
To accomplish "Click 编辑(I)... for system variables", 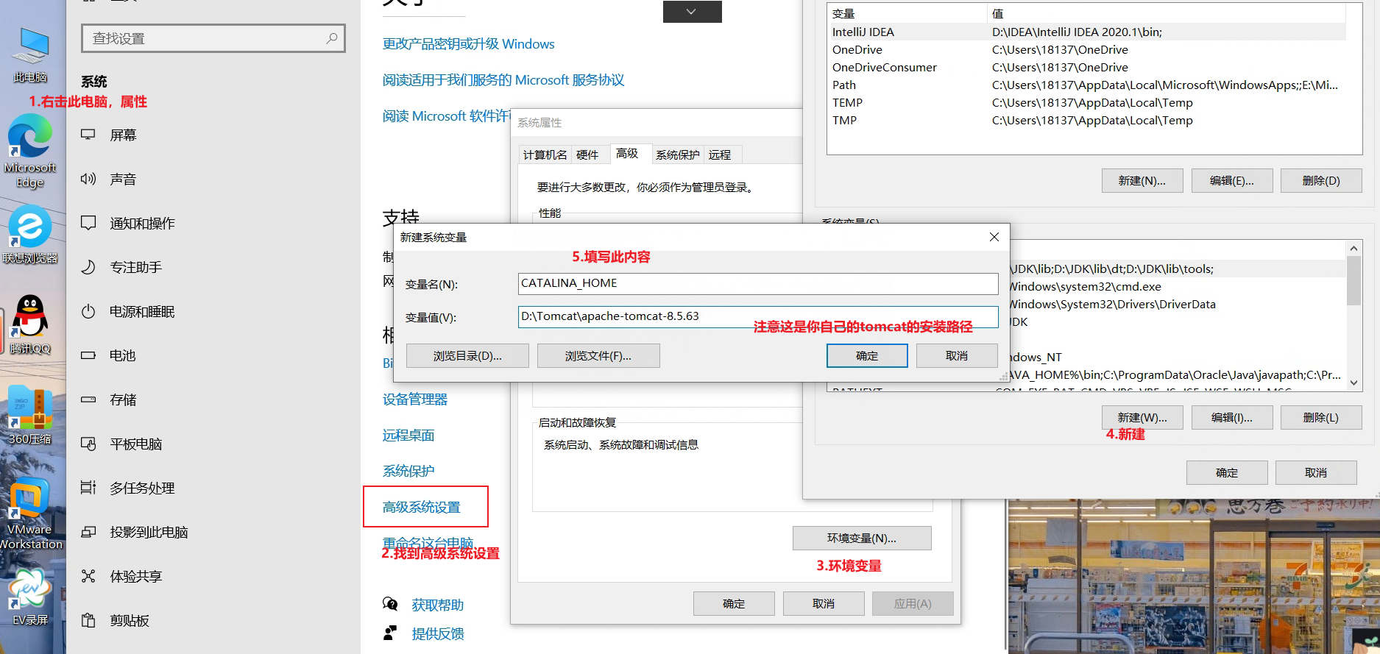I will click(1232, 418).
